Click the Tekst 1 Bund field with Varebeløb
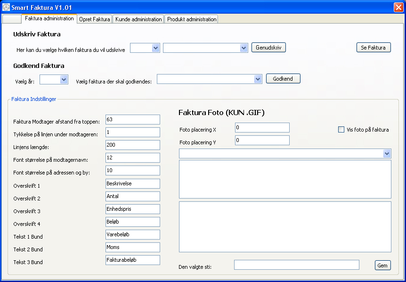This screenshot has height=282, width=406. [133, 234]
